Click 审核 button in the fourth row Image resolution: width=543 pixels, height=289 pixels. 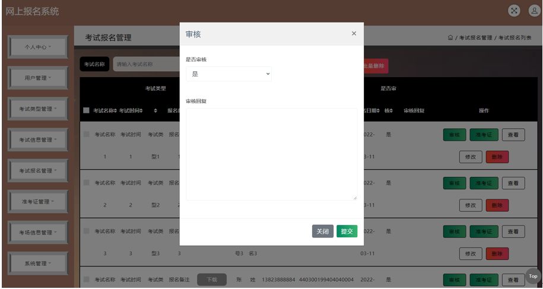[455, 280]
